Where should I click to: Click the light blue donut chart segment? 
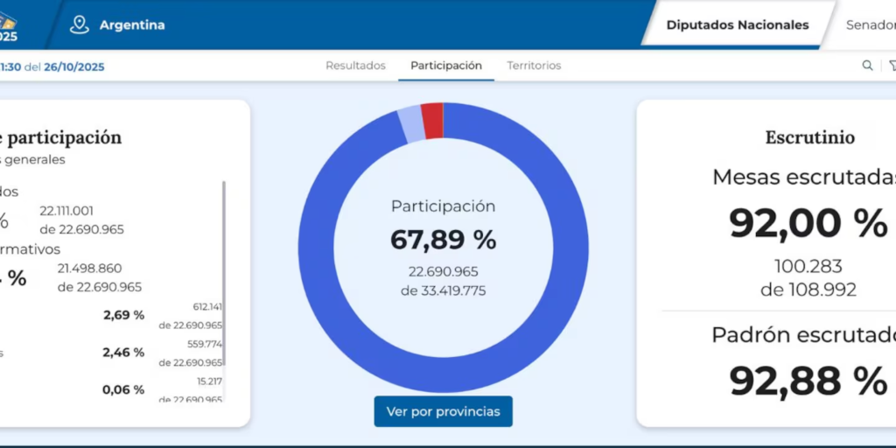[x=411, y=123]
